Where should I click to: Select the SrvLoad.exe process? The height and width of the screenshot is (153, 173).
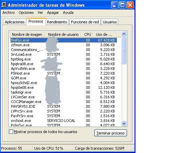point(64,54)
